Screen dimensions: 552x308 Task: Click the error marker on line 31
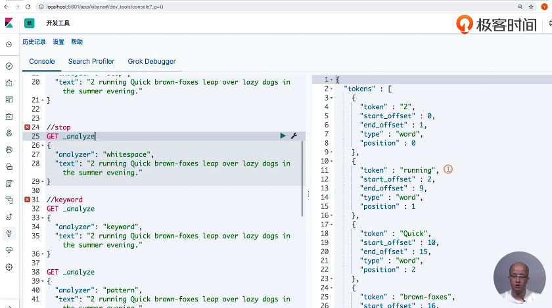pyautogui.click(x=27, y=200)
